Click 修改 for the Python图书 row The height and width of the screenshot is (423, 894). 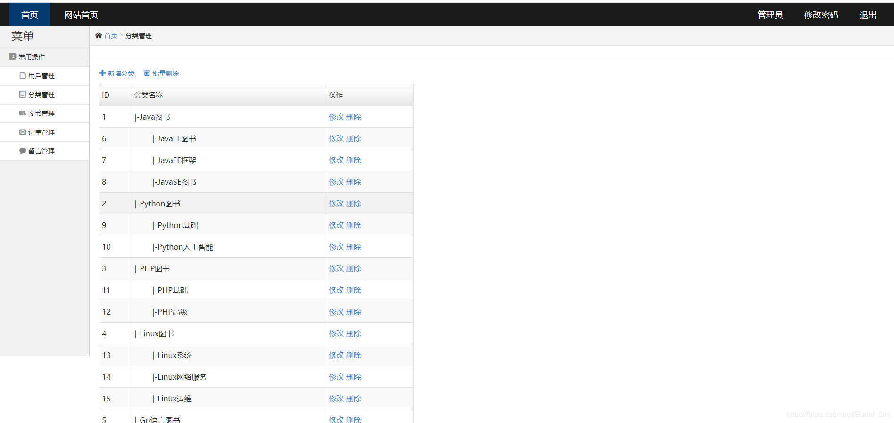point(336,203)
